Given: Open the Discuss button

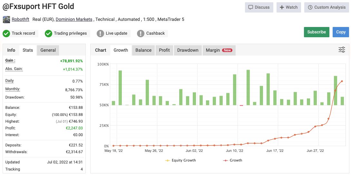Looking at the screenshot, I should point(259,7).
